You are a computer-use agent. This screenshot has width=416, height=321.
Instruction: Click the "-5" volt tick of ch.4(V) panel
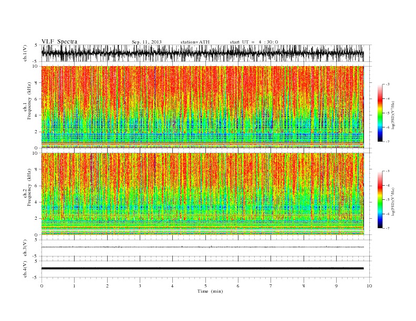tap(36, 277)
